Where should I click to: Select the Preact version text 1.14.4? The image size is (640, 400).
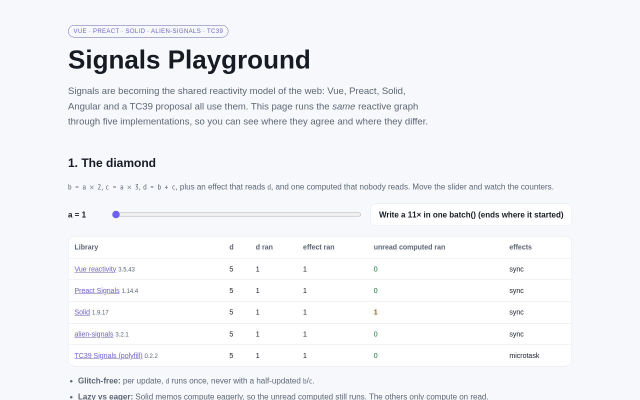click(x=130, y=291)
